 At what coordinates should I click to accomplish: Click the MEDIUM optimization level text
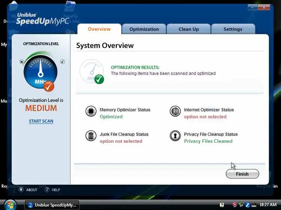[41, 108]
